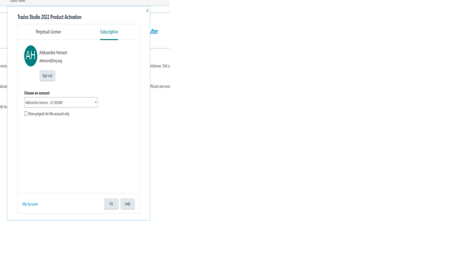
Task: Click the email address ahenson@lsnj.org
Action: click(50, 60)
